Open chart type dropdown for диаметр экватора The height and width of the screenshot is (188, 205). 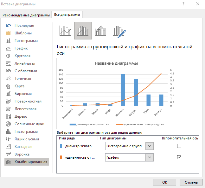pyautogui.click(x=150, y=146)
